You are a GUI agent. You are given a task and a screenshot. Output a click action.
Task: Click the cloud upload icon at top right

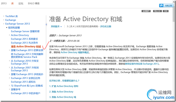161,5
